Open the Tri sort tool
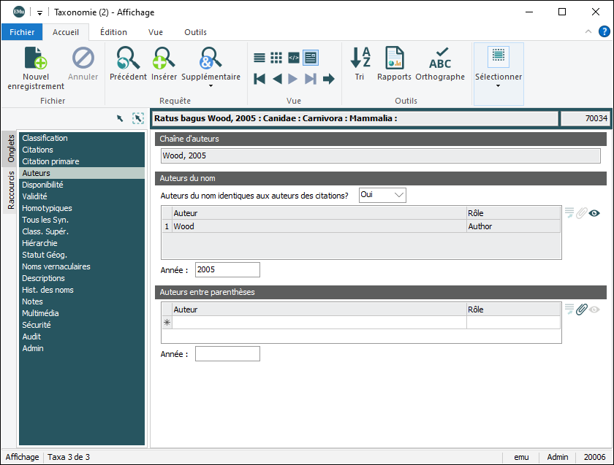Image resolution: width=614 pixels, height=465 pixels. point(360,58)
